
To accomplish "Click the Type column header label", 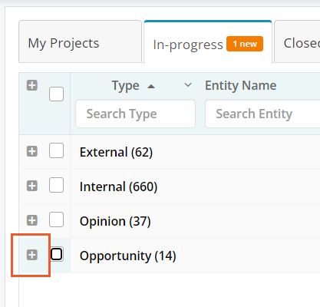I will (126, 86).
